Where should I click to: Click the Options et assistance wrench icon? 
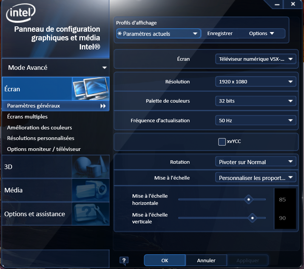tap(91, 214)
